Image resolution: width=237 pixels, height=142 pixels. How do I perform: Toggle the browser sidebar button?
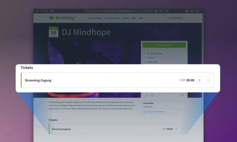coord(52,11)
